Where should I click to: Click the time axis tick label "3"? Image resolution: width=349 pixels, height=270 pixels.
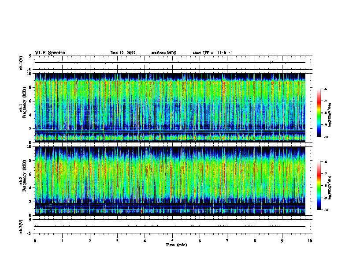pyautogui.click(x=117, y=241)
